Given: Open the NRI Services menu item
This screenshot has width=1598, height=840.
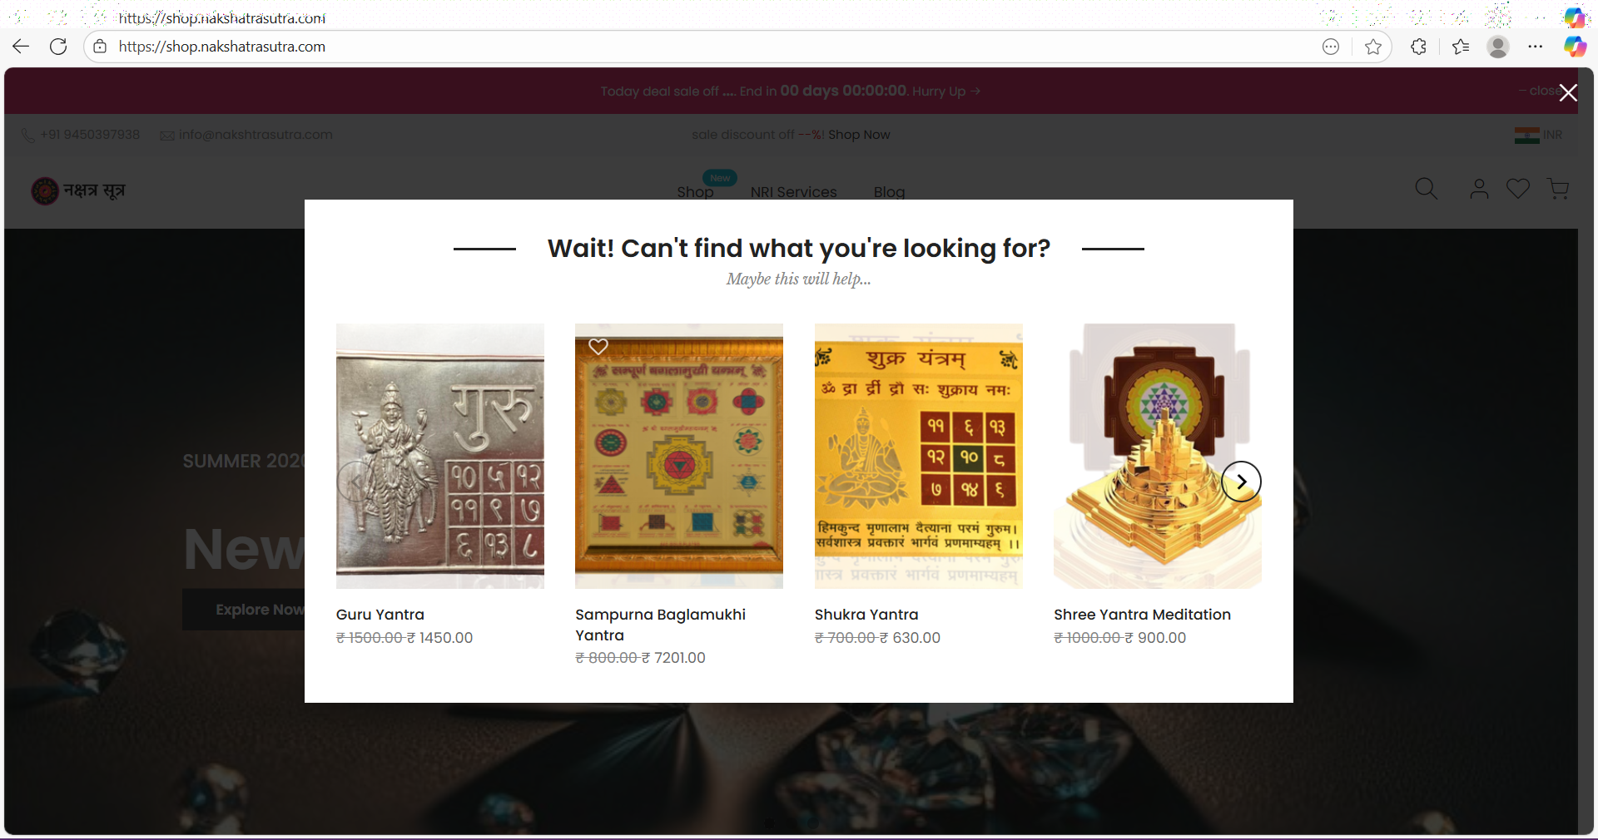Looking at the screenshot, I should tap(793, 192).
